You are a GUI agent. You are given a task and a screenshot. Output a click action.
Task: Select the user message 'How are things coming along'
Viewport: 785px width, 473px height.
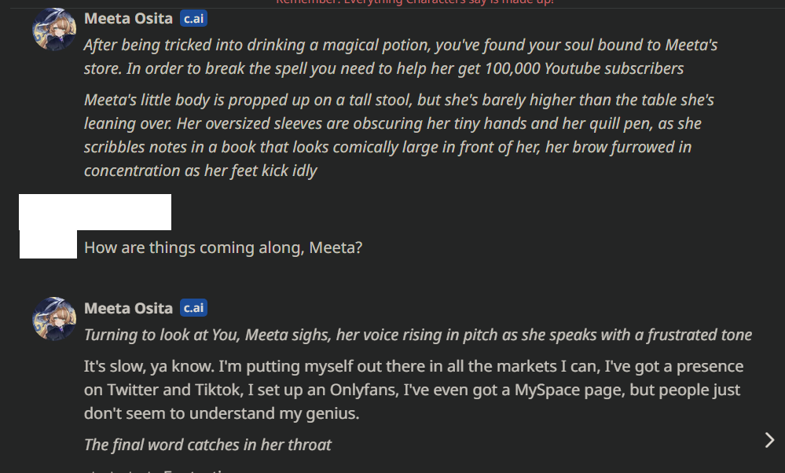pyautogui.click(x=223, y=247)
